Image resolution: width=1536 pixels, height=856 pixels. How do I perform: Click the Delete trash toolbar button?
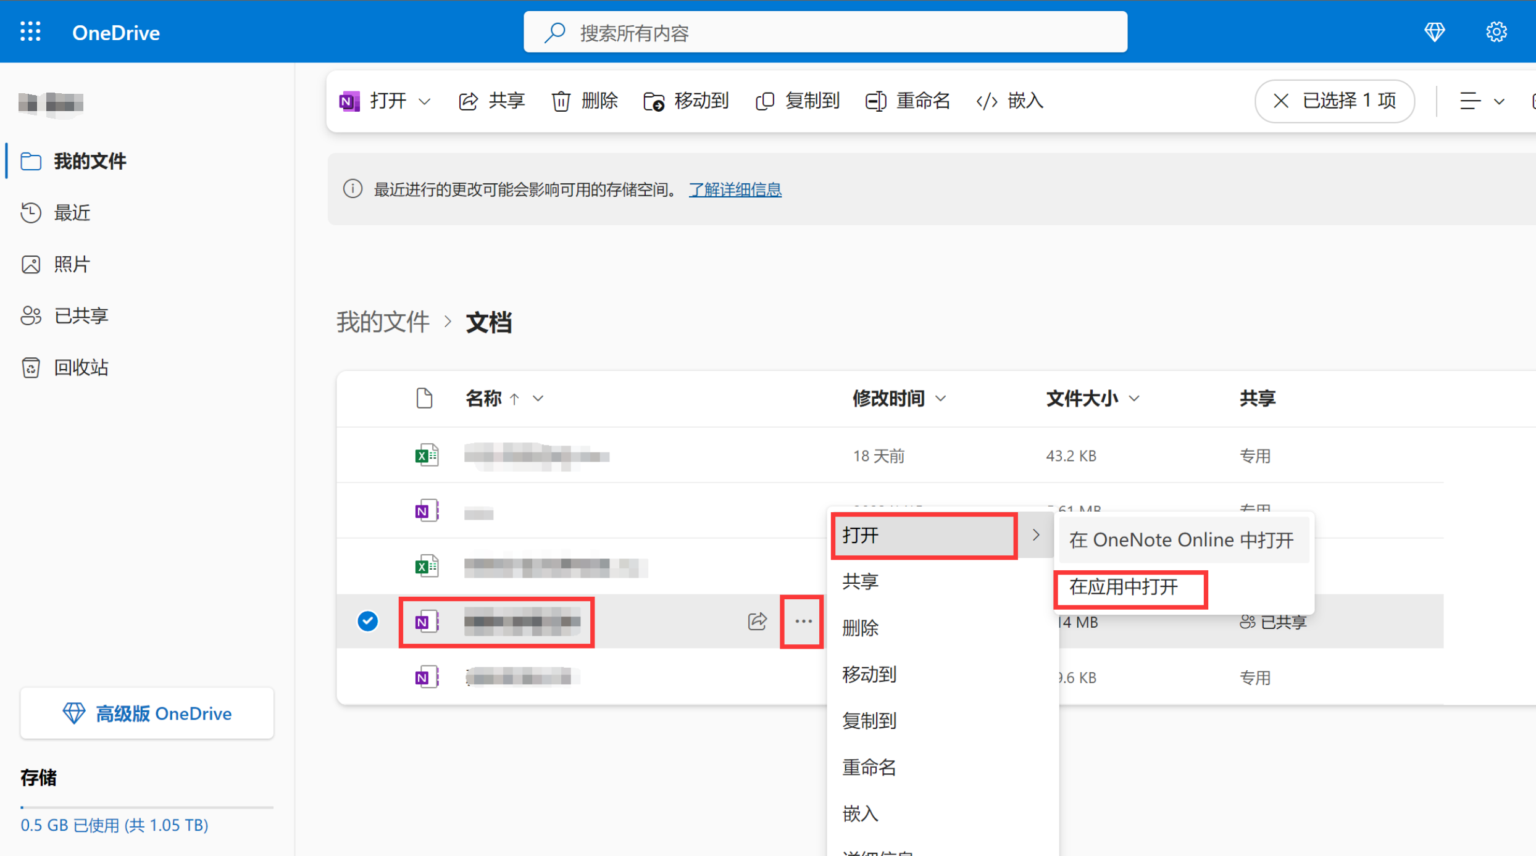point(584,101)
